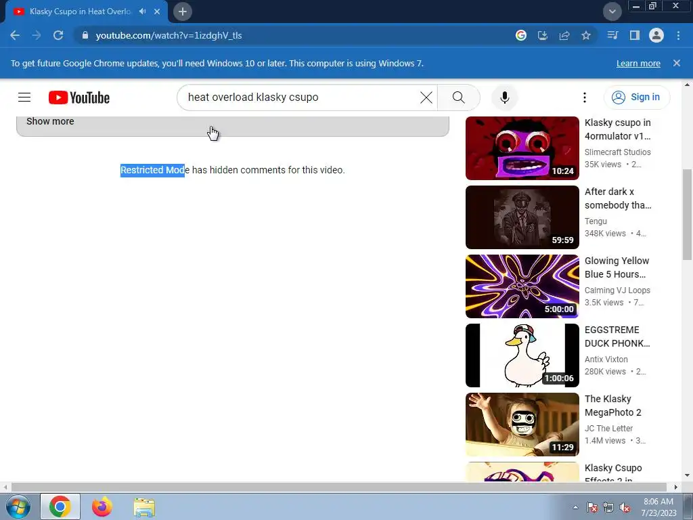Click Antix Vixton channel name
This screenshot has width=693, height=520.
(606, 359)
